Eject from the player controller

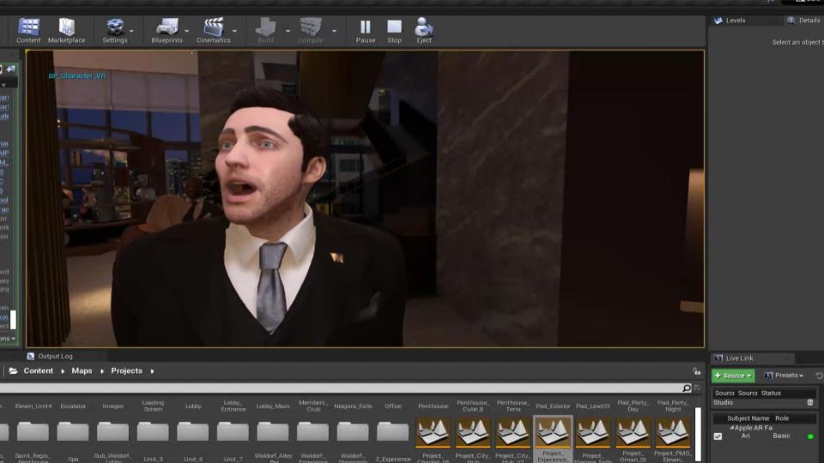click(423, 30)
